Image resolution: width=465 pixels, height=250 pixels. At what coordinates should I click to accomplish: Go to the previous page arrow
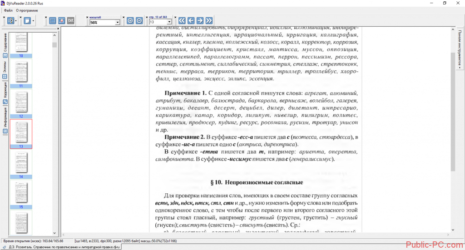coord(191,20)
